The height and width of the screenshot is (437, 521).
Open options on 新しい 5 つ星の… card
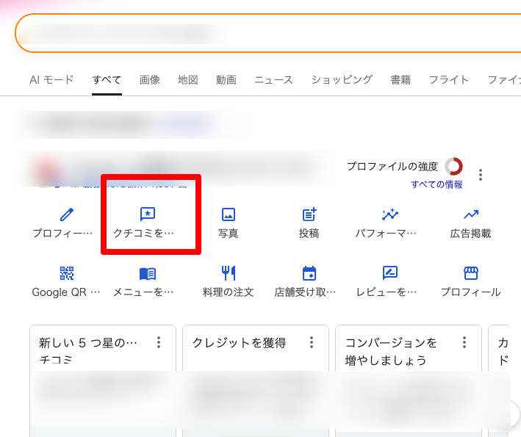(159, 342)
